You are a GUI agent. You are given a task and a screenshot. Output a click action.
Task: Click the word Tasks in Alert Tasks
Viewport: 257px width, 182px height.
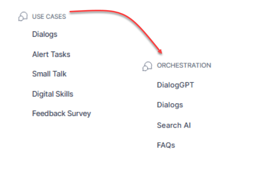pos(61,54)
